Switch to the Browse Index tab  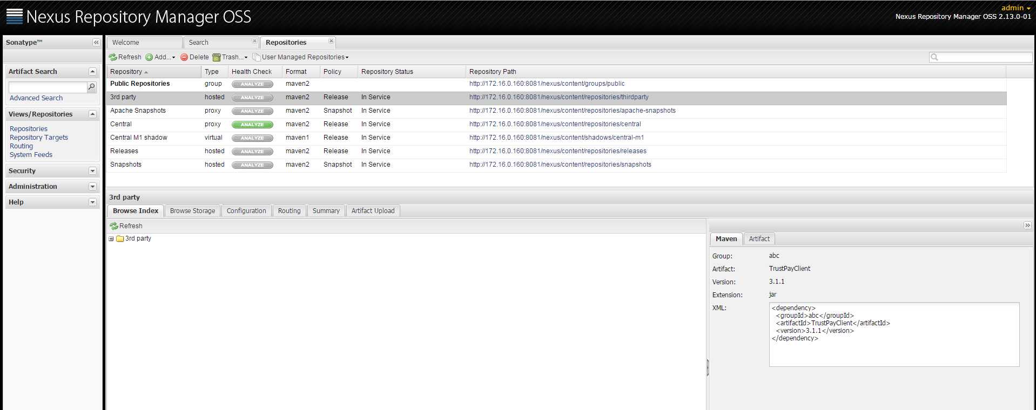point(136,211)
